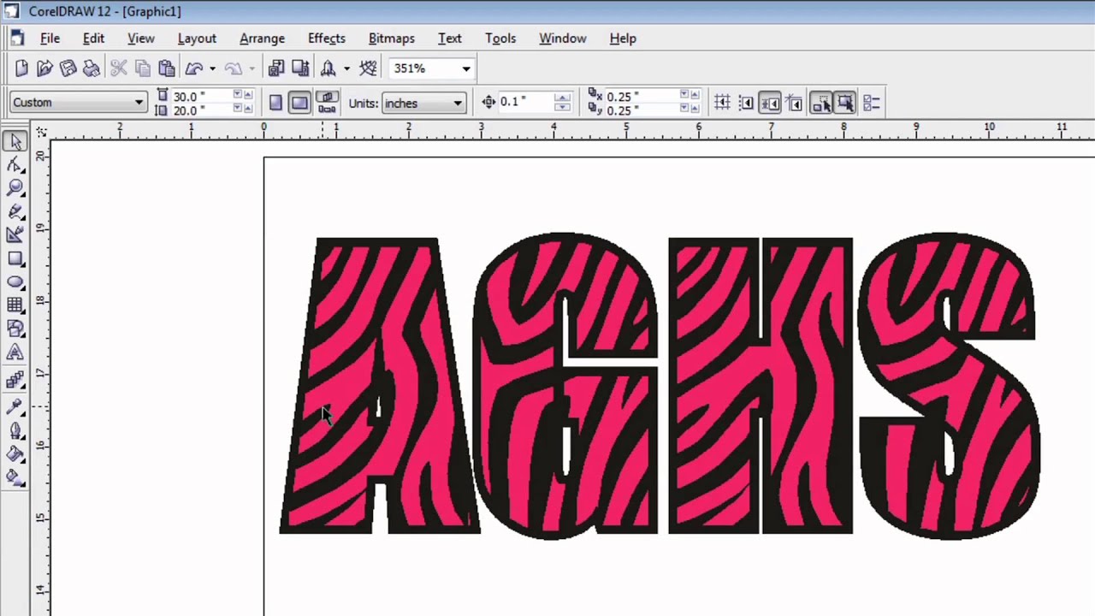Image resolution: width=1095 pixels, height=616 pixels.
Task: Select the Text tool
Action: click(15, 352)
